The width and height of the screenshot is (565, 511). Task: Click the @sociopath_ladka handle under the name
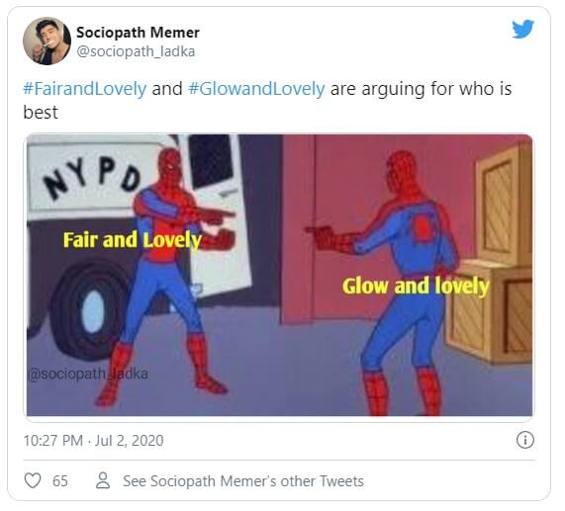click(x=136, y=51)
